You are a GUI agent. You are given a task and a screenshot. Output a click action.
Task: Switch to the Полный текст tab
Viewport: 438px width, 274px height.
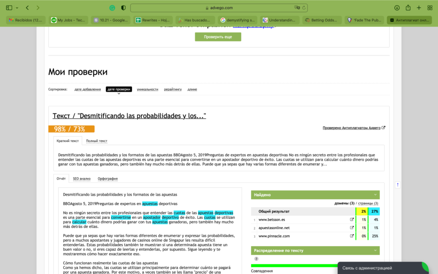pyautogui.click(x=97, y=141)
